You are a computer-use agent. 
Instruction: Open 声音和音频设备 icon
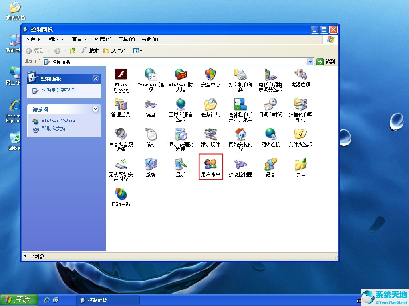pyautogui.click(x=121, y=140)
